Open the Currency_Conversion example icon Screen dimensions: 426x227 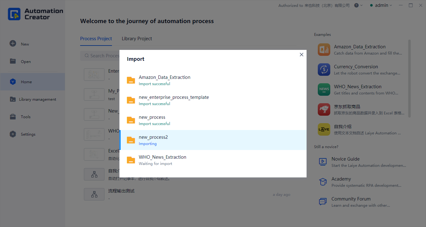324,70
